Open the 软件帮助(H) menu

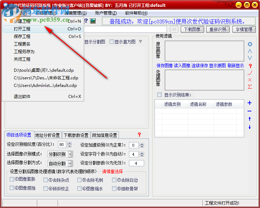tap(136, 13)
